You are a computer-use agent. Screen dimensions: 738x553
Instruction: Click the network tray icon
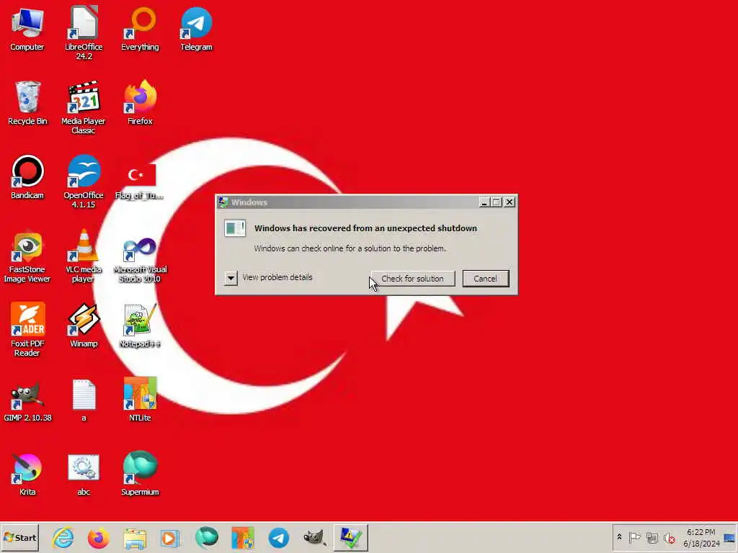tap(652, 537)
